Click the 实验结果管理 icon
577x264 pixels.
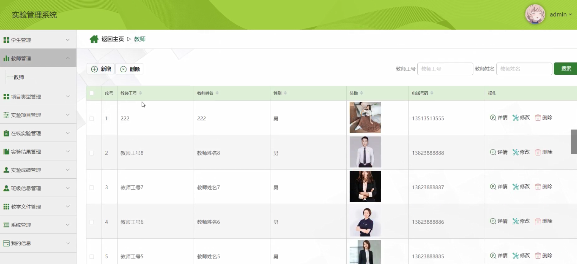tap(6, 152)
